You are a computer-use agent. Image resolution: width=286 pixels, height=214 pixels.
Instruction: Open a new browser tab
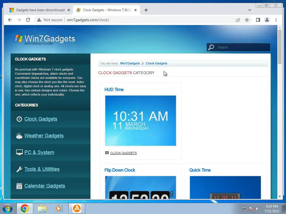point(146,10)
